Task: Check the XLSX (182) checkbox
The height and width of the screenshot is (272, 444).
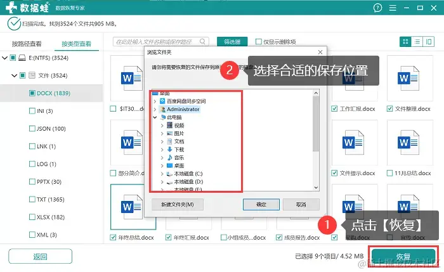Action: 32,217
